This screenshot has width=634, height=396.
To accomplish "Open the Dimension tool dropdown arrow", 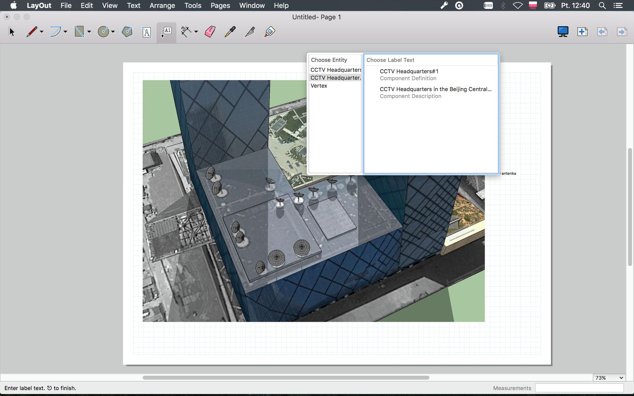I will (x=196, y=32).
